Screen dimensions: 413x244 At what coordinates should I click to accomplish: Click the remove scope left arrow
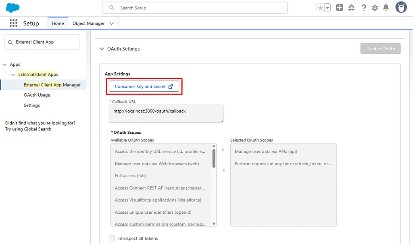(x=223, y=170)
